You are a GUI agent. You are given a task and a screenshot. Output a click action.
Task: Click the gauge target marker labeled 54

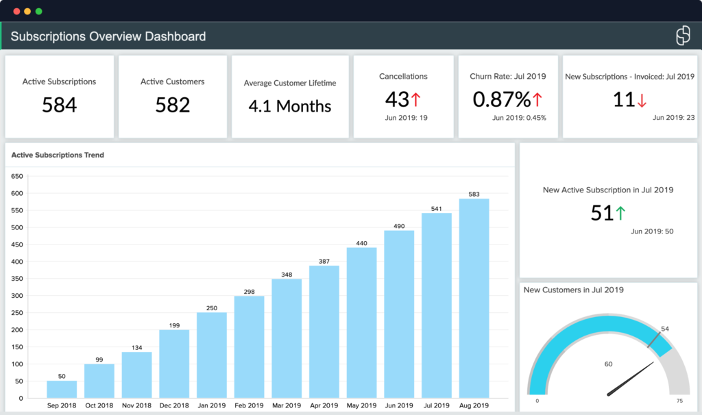point(654,340)
